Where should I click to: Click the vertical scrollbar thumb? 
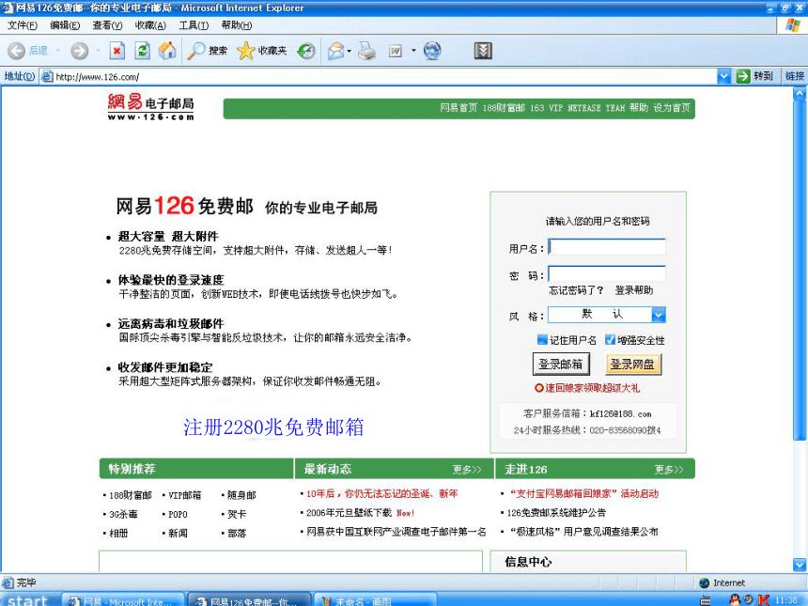(x=800, y=271)
